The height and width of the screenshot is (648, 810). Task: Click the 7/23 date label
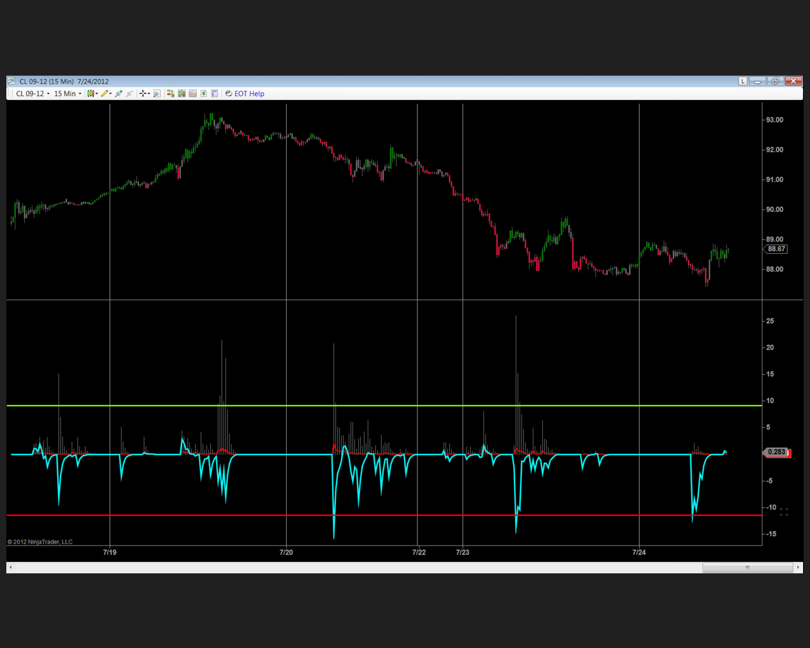pos(463,552)
